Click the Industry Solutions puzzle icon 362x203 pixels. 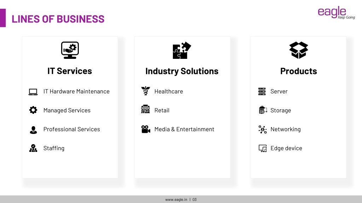click(x=182, y=50)
